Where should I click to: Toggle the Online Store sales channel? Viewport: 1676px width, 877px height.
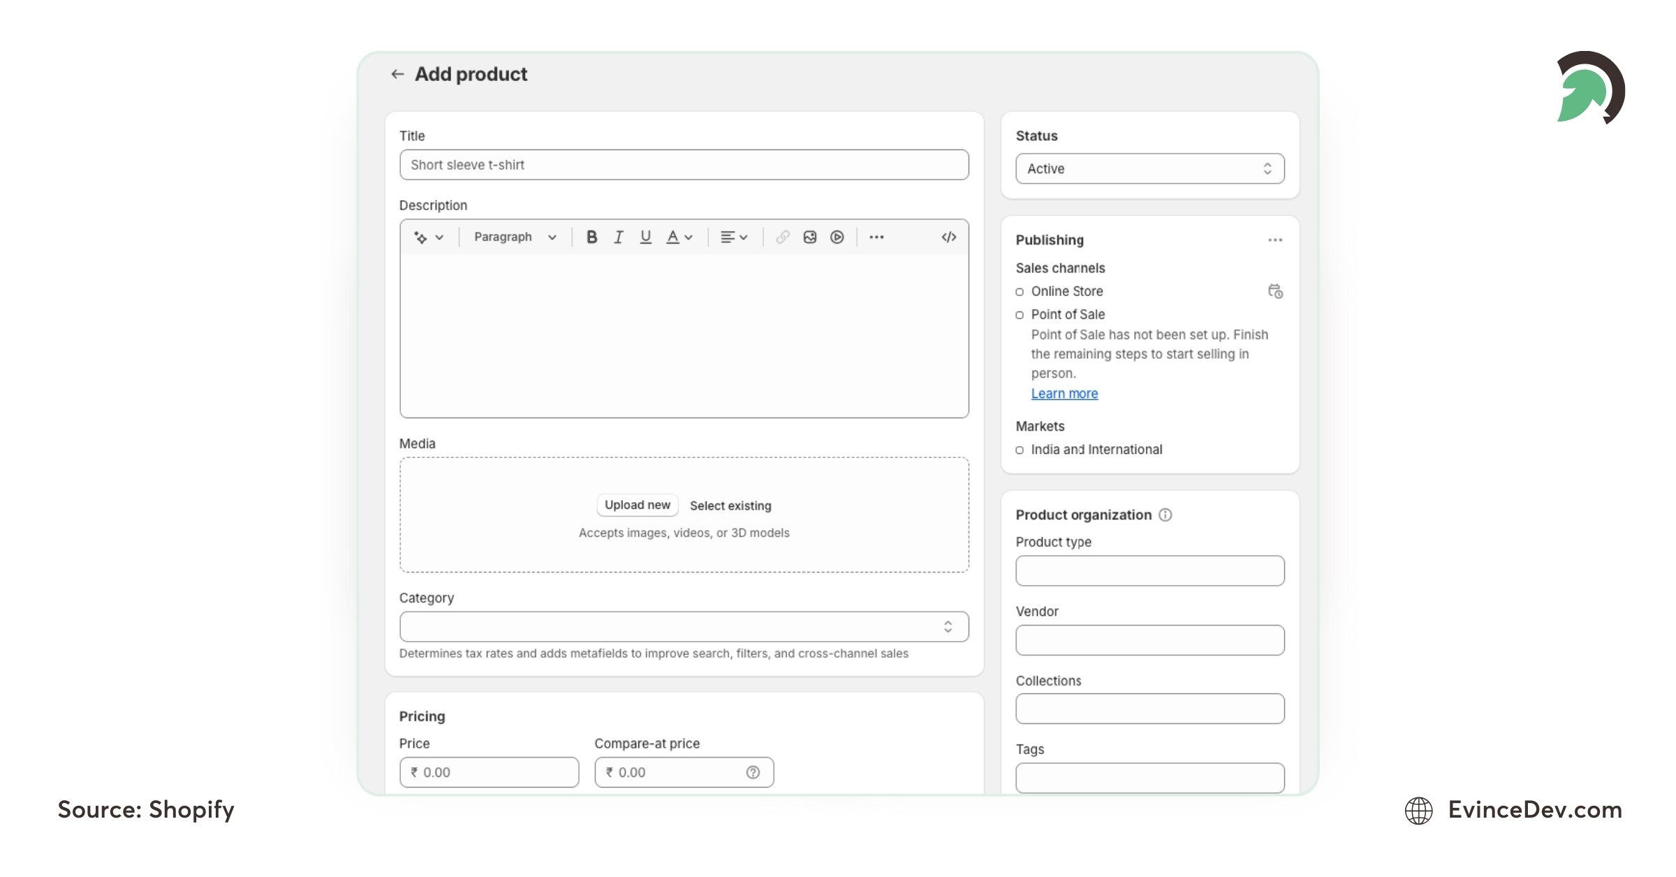[x=1020, y=290]
